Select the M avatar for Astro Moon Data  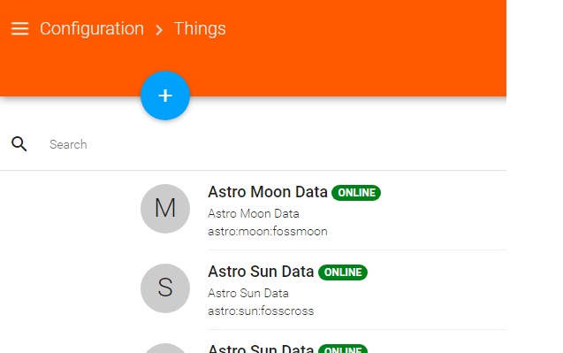(x=165, y=209)
